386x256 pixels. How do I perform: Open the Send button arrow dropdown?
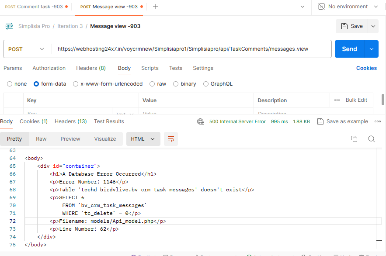click(372, 49)
